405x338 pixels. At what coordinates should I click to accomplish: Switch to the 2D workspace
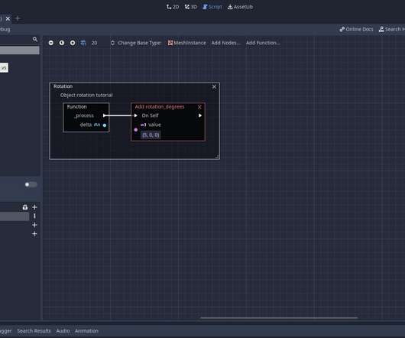click(173, 7)
